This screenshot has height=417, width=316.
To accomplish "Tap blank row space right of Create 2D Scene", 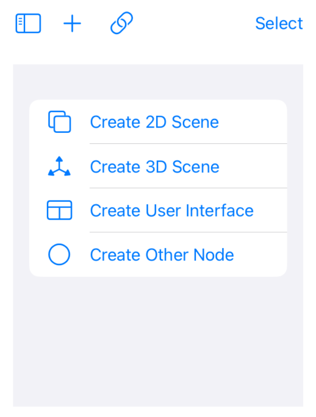I will pyautogui.click(x=253, y=122).
